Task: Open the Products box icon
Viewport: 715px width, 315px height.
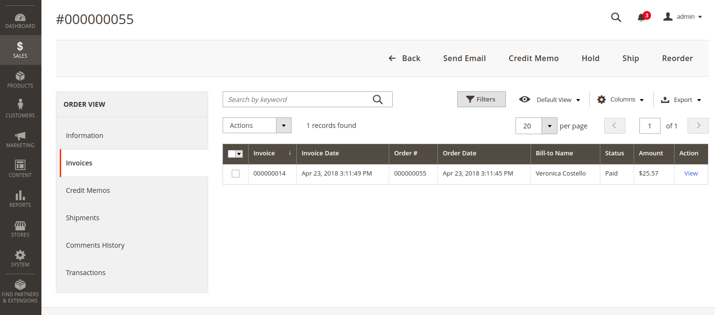Action: (20, 76)
